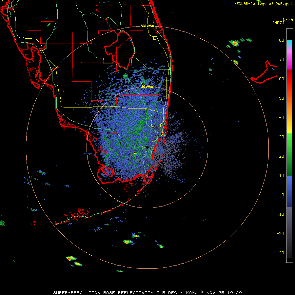Click the black KAMX radar site dot
The image size is (295, 295).
pyautogui.click(x=147, y=147)
